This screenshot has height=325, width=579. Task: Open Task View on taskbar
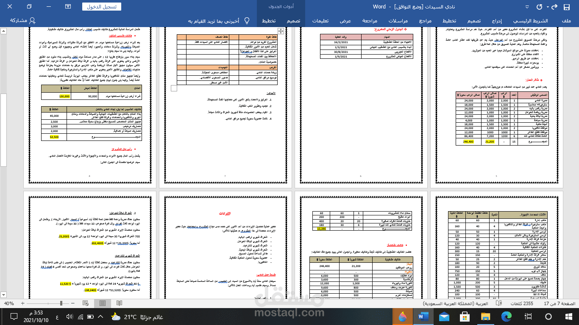click(529, 317)
